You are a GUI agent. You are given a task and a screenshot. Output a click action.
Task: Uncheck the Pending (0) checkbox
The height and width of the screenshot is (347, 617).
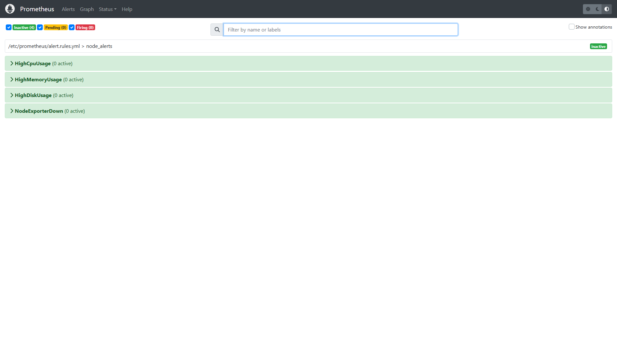(40, 27)
